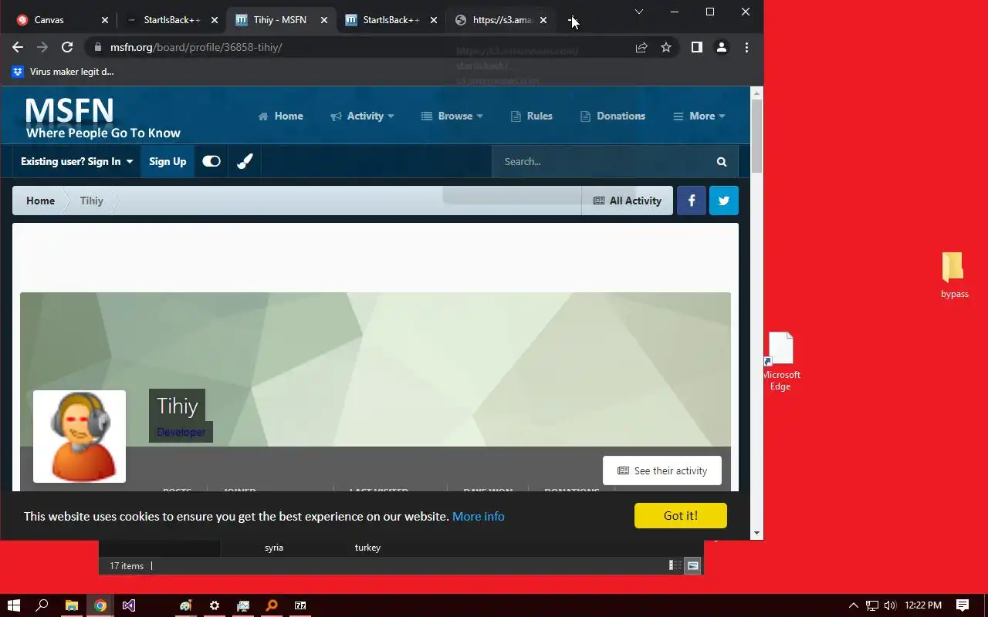Reload the current page
This screenshot has width=988, height=617.
coord(67,47)
